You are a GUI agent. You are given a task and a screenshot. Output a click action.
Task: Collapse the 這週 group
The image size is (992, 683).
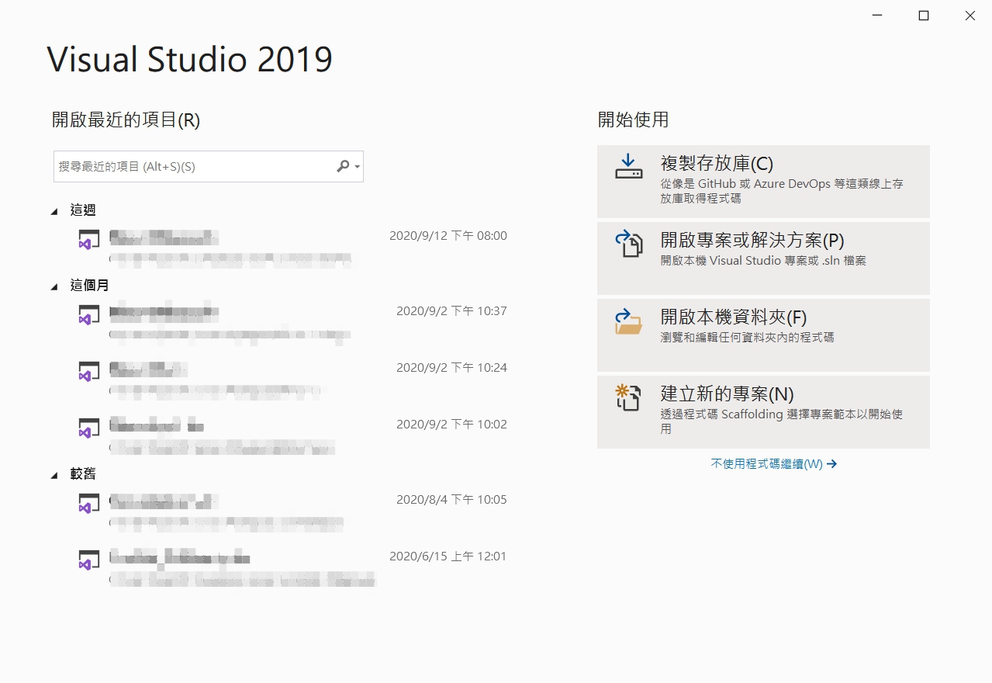click(54, 211)
